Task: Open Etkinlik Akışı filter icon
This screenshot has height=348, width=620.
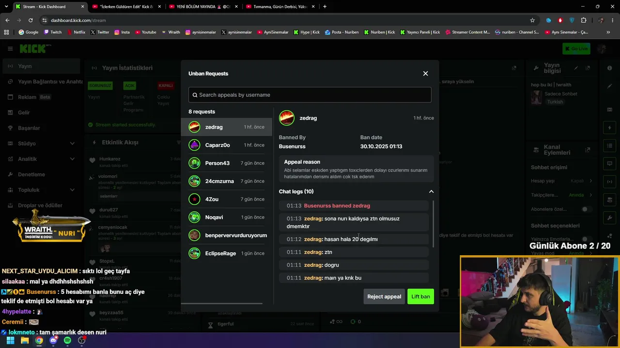Action: (x=178, y=142)
